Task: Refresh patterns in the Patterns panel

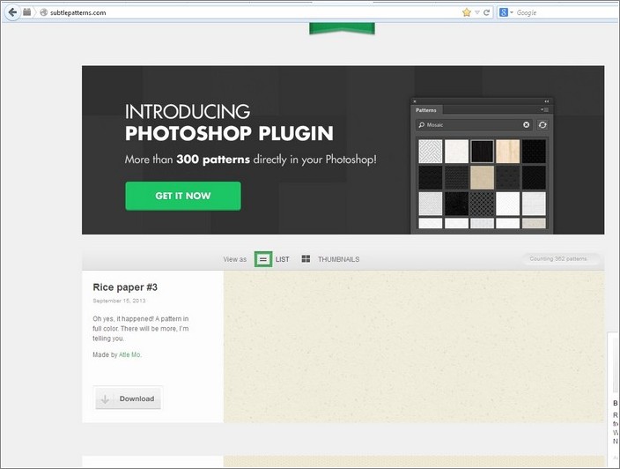Action: (x=542, y=124)
